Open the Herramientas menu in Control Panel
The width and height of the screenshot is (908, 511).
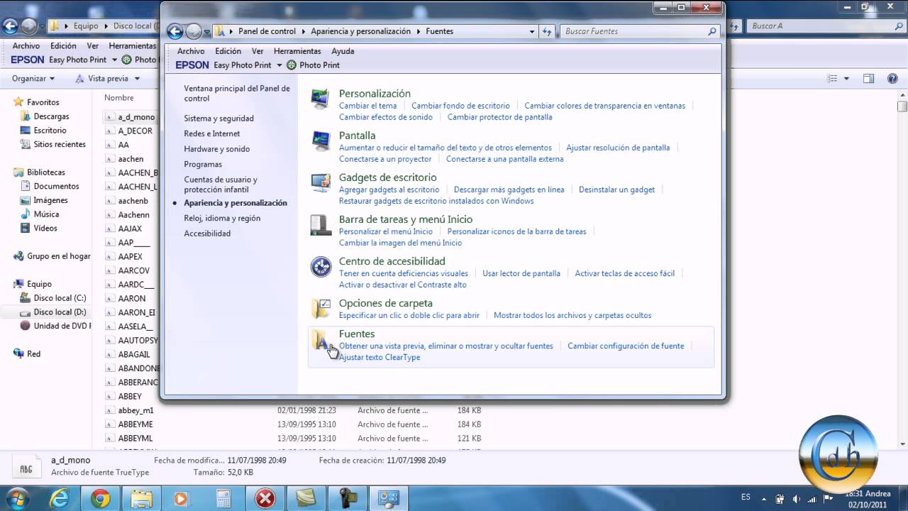tap(297, 51)
